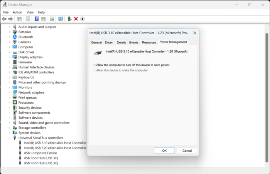Select IDE ATA/ATAPI controllers item
The width and height of the screenshot is (270, 174).
pos(36,72)
